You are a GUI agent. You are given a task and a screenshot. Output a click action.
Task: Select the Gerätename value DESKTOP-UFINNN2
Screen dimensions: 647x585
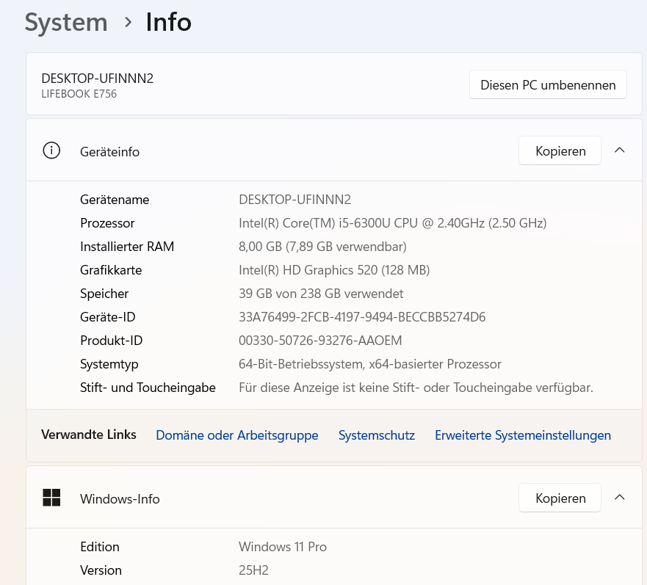pyautogui.click(x=295, y=200)
